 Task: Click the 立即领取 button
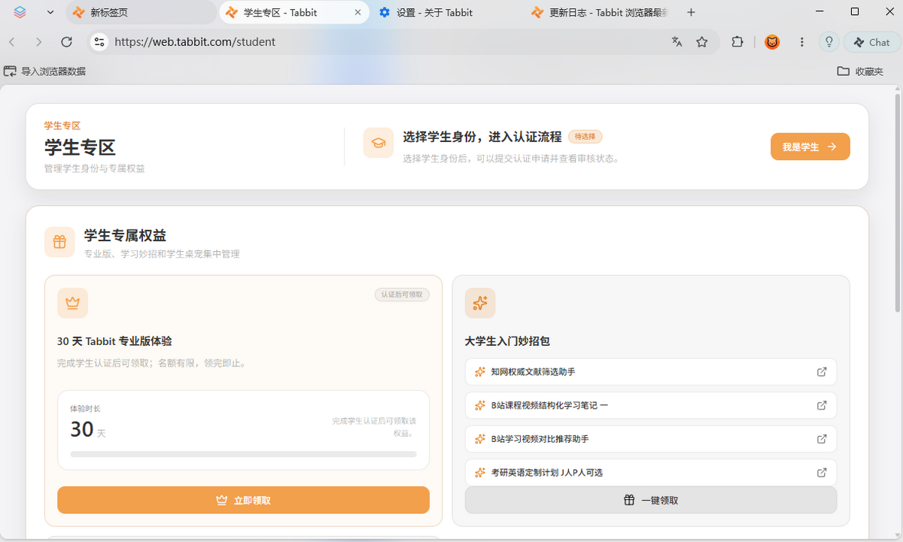[x=243, y=500]
